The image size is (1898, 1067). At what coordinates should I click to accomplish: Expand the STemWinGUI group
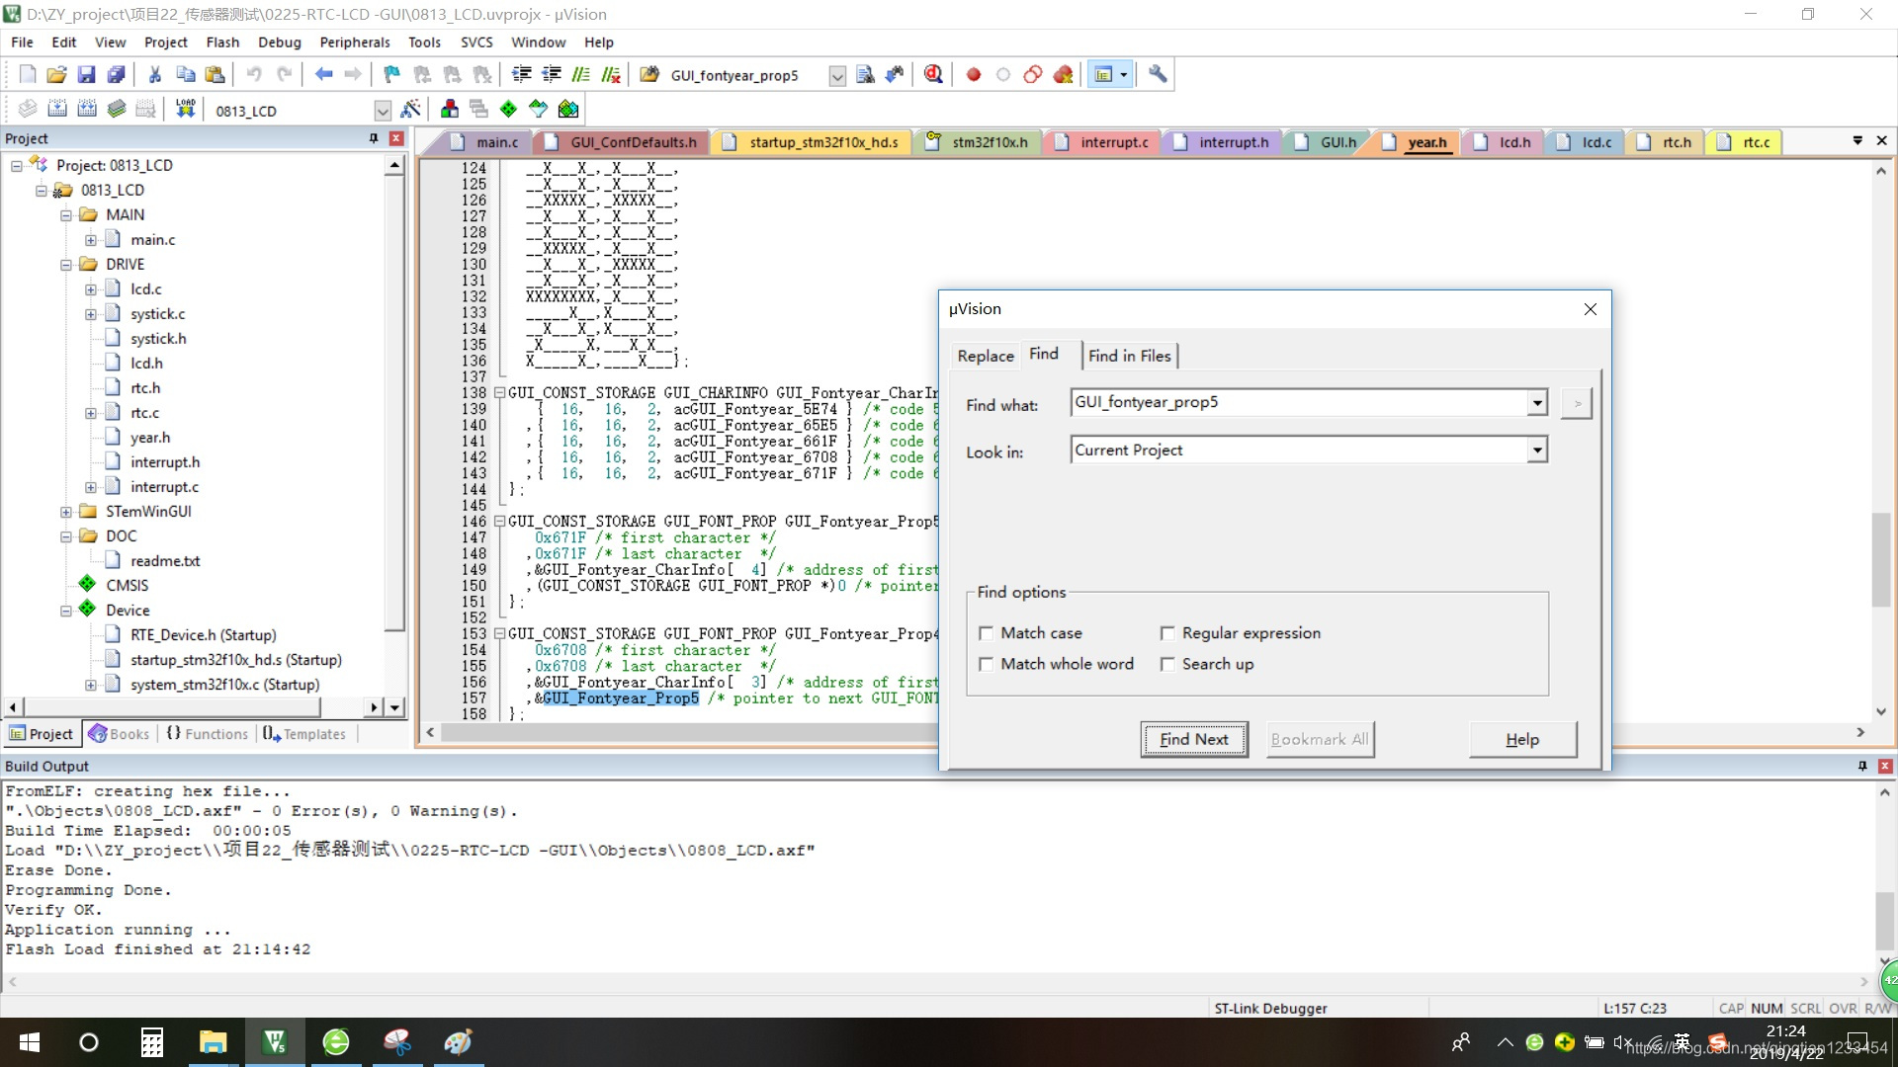(65, 512)
